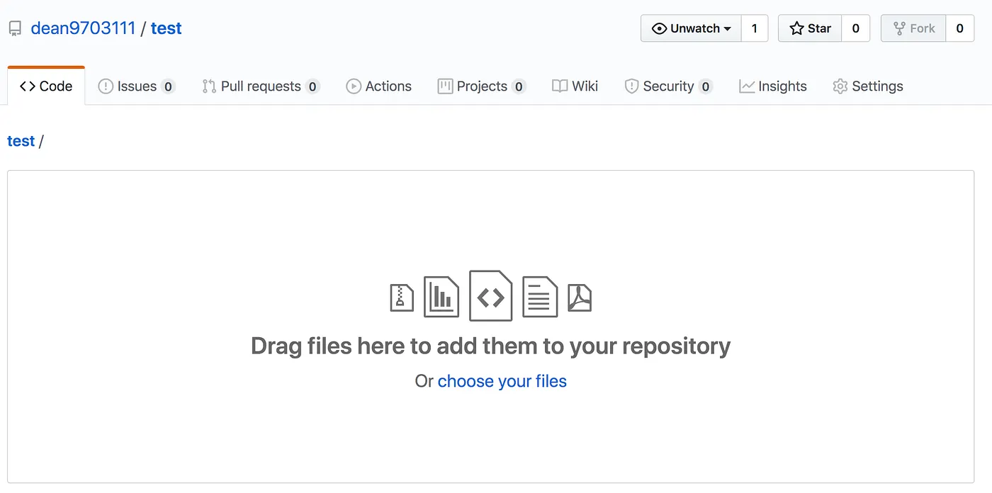Open the test repository title link
This screenshot has height=493, width=992.
pos(167,28)
